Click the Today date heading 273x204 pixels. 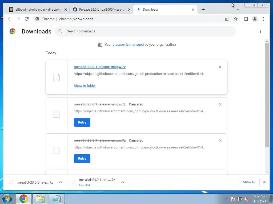(51, 53)
